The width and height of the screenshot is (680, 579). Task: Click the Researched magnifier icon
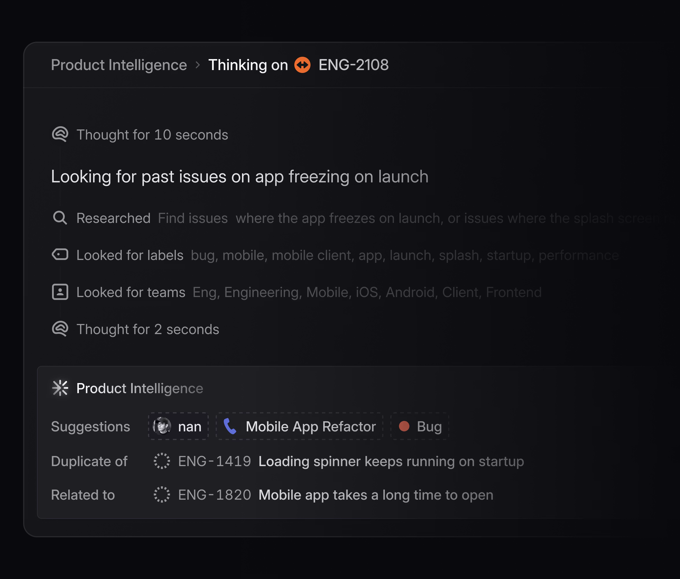[60, 218]
